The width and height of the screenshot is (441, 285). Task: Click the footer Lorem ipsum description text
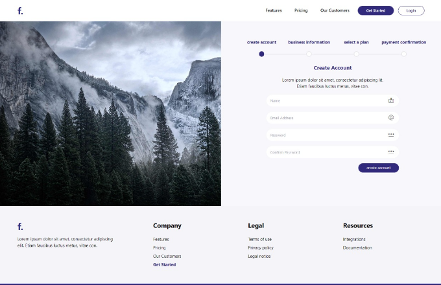tap(66, 242)
